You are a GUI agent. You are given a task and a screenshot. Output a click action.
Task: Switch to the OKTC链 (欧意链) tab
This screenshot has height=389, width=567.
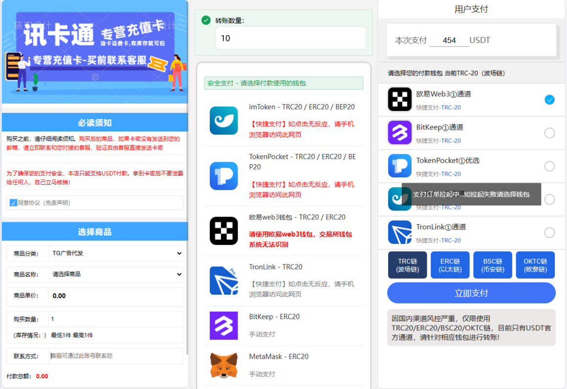pos(535,264)
